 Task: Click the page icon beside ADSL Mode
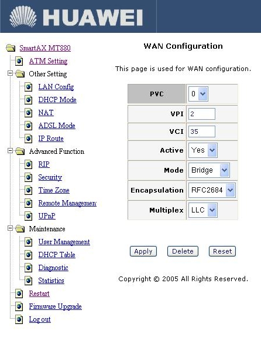(x=28, y=126)
